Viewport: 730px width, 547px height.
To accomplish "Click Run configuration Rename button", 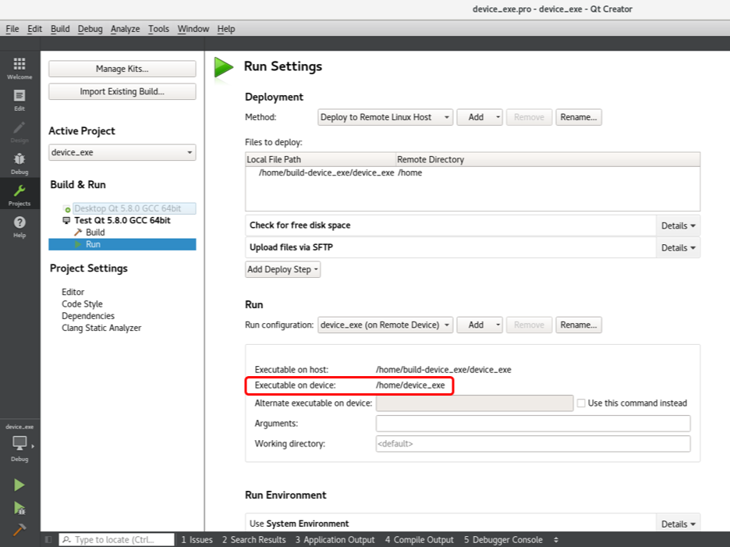I will [578, 325].
